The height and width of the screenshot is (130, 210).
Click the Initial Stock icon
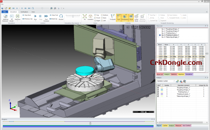136,17
